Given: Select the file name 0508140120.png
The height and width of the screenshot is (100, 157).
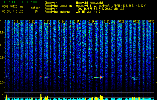Looking at the screenshot, I should 13,6.
